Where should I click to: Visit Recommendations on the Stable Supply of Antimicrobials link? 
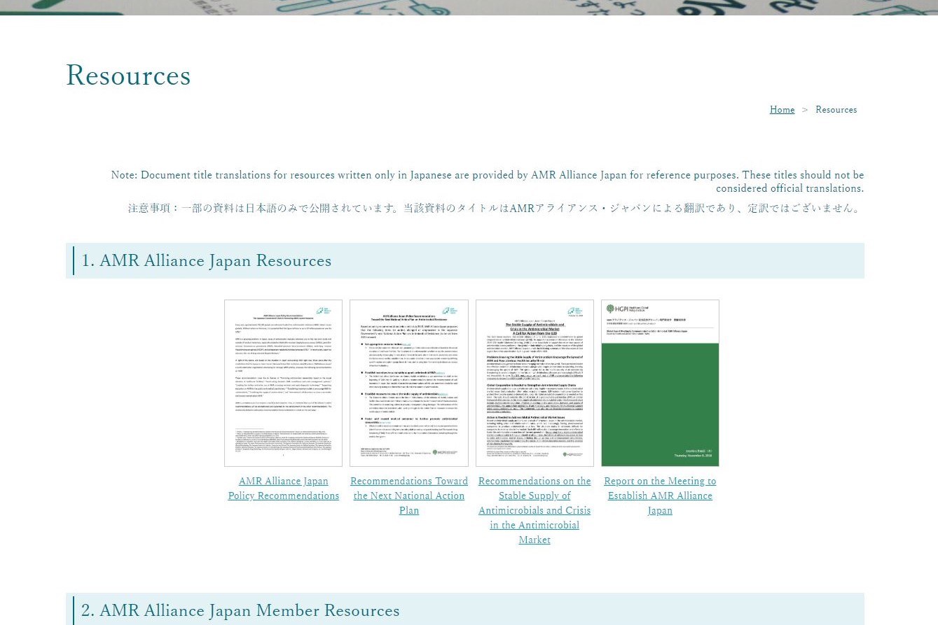[534, 510]
